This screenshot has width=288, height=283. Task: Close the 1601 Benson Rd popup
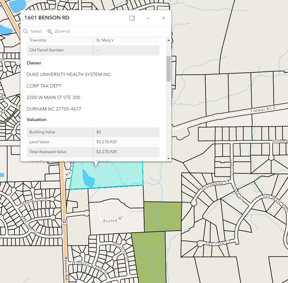point(164,18)
